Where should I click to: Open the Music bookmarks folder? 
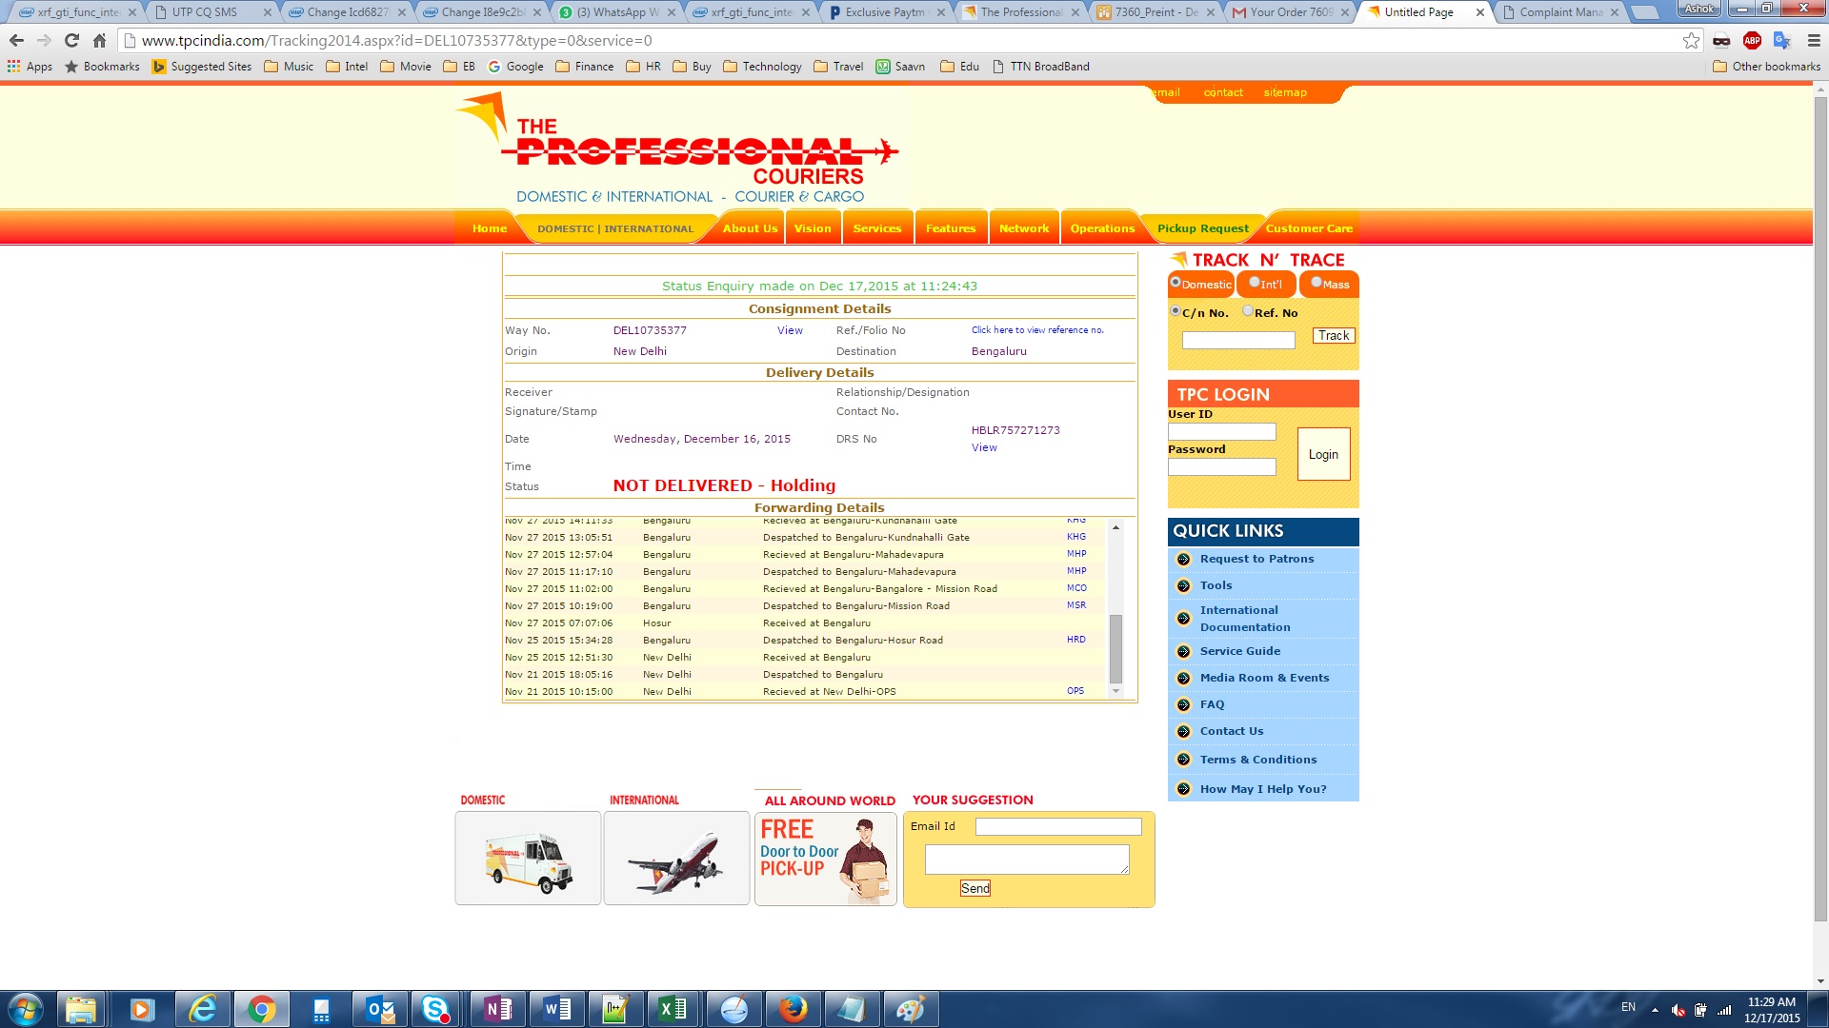coord(289,67)
